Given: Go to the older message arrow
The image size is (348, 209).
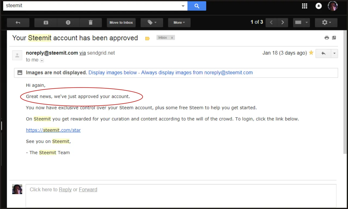Looking at the screenshot, I should coord(282,23).
